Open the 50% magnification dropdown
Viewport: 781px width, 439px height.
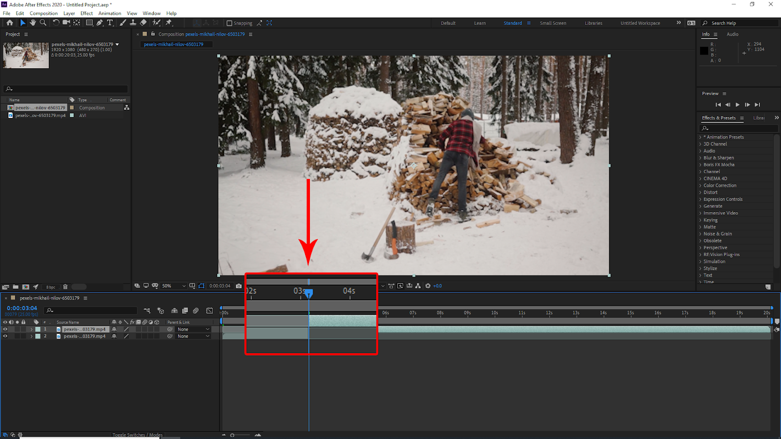click(173, 286)
